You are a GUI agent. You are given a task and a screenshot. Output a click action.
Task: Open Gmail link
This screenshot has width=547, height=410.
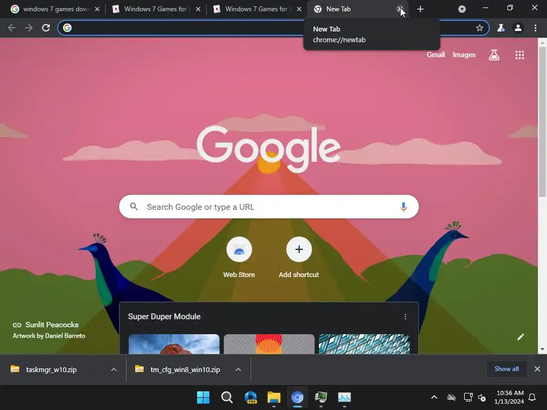[x=436, y=55]
